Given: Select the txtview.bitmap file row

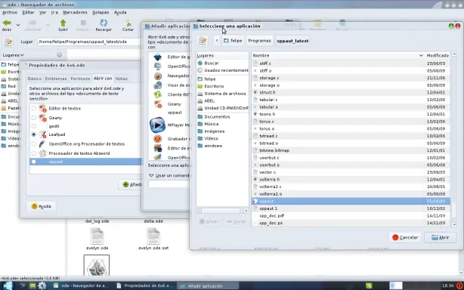Looking at the screenshot, I should click(351, 150).
